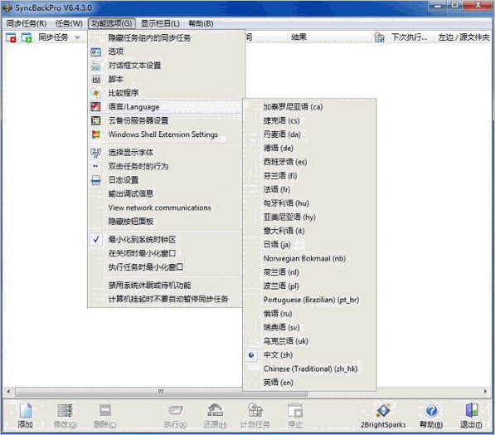Viewport: 495px width, 435px height.
Task: Click the 比较程序 icon
Action: click(x=96, y=93)
